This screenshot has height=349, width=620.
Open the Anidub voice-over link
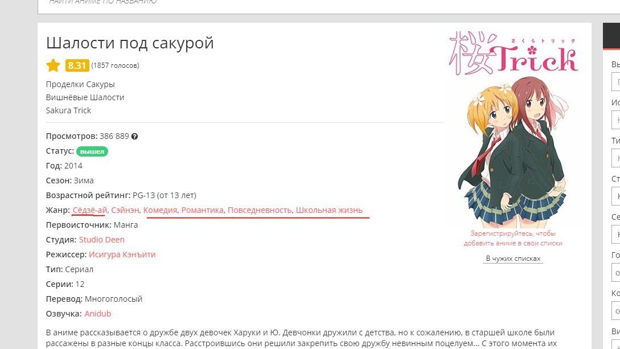point(98,314)
